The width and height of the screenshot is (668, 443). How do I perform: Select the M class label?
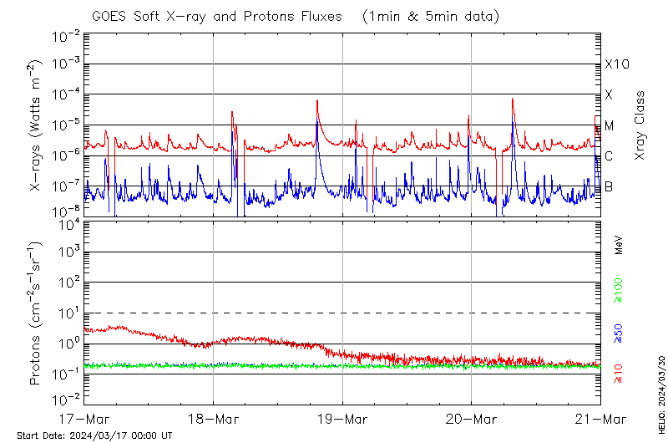(610, 126)
